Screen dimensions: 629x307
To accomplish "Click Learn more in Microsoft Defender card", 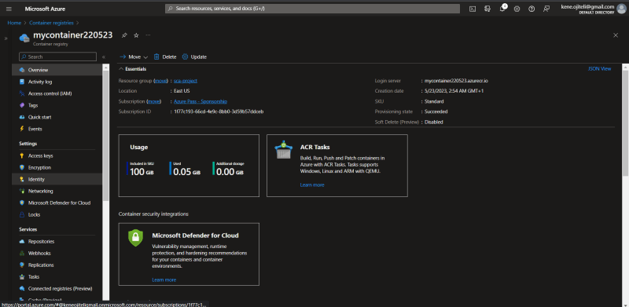I will pos(164,280).
